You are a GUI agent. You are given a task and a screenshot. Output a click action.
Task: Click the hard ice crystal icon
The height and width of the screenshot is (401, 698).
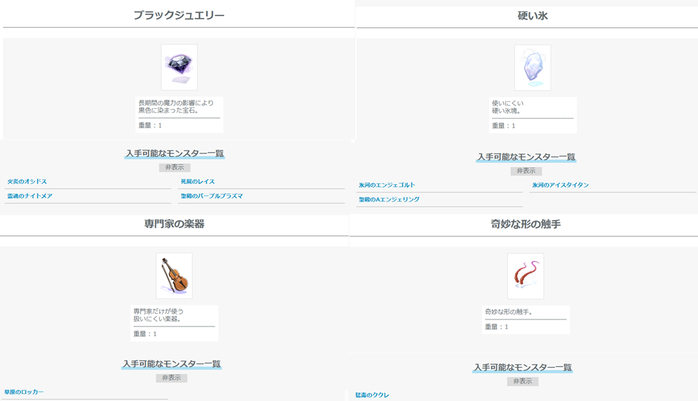[533, 68]
